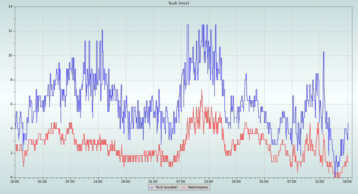Click the red line swatch in legend
Image resolution: width=358 pixels, height=194 pixels.
tap(184, 187)
